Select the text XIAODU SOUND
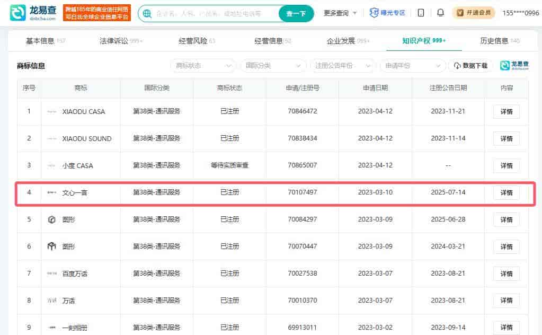 [87, 139]
